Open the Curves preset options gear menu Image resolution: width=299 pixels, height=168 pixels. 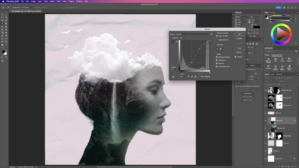211,34
